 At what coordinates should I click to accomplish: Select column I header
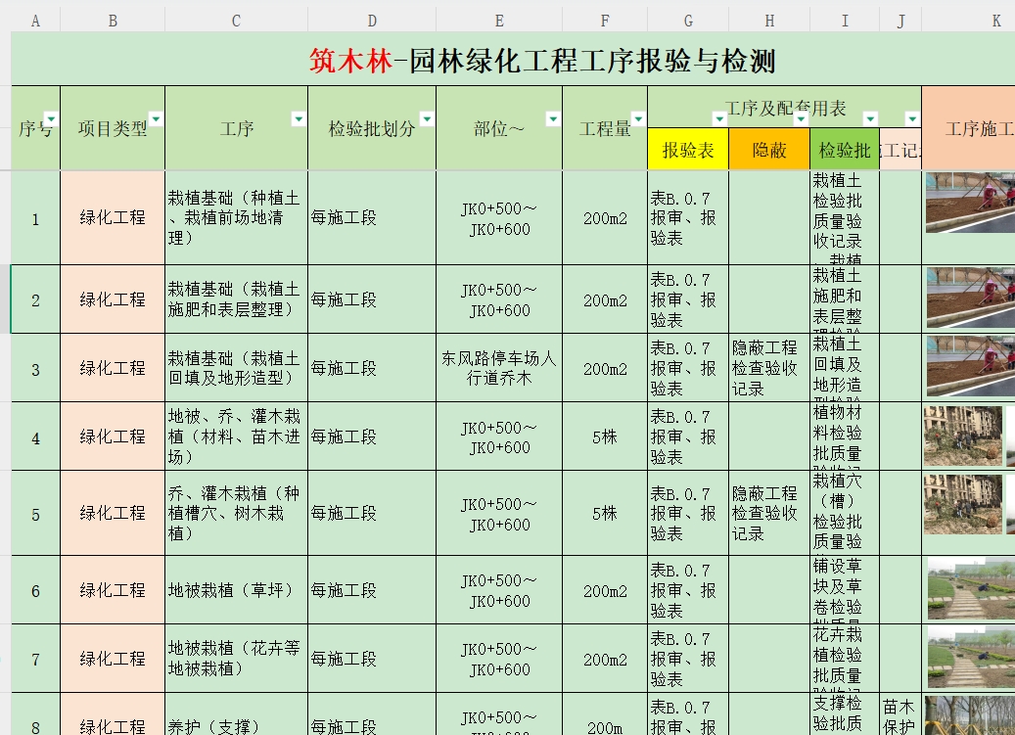pos(845,21)
